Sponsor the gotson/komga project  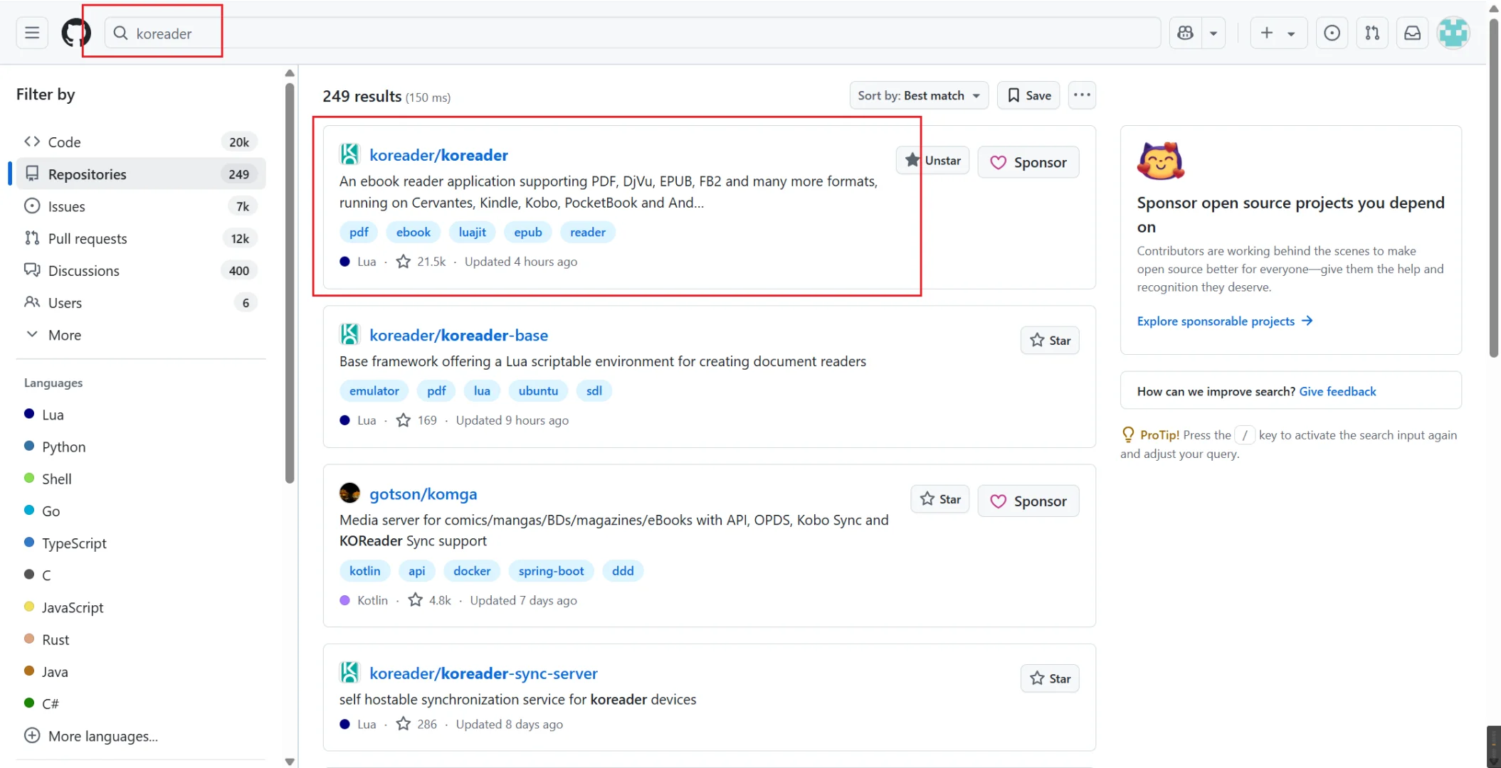tap(1028, 501)
